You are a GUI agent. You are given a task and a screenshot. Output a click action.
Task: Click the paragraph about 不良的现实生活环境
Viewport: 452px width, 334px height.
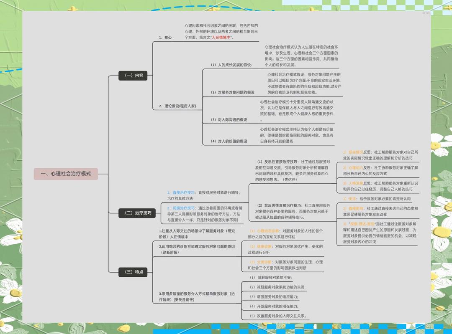tap(304, 83)
